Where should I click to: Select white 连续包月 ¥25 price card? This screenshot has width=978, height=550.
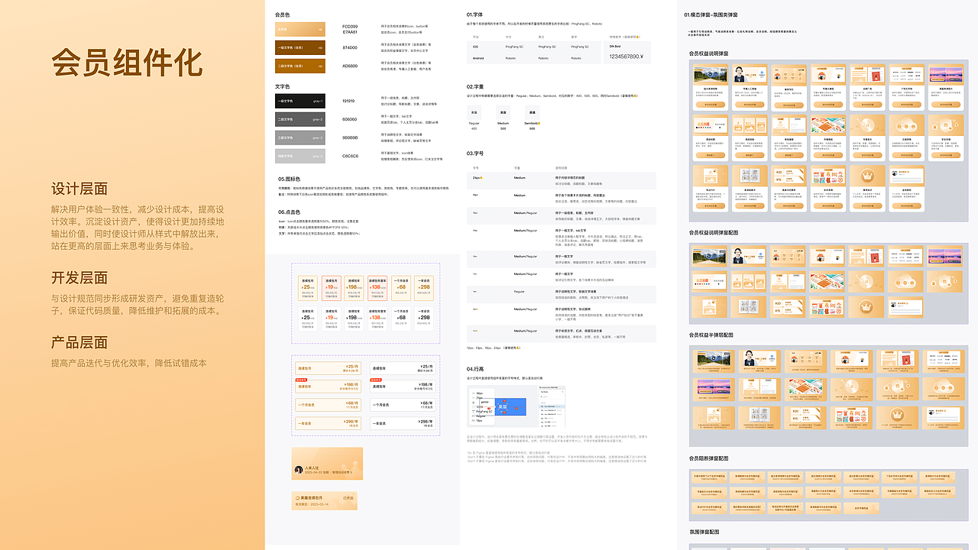click(x=308, y=319)
